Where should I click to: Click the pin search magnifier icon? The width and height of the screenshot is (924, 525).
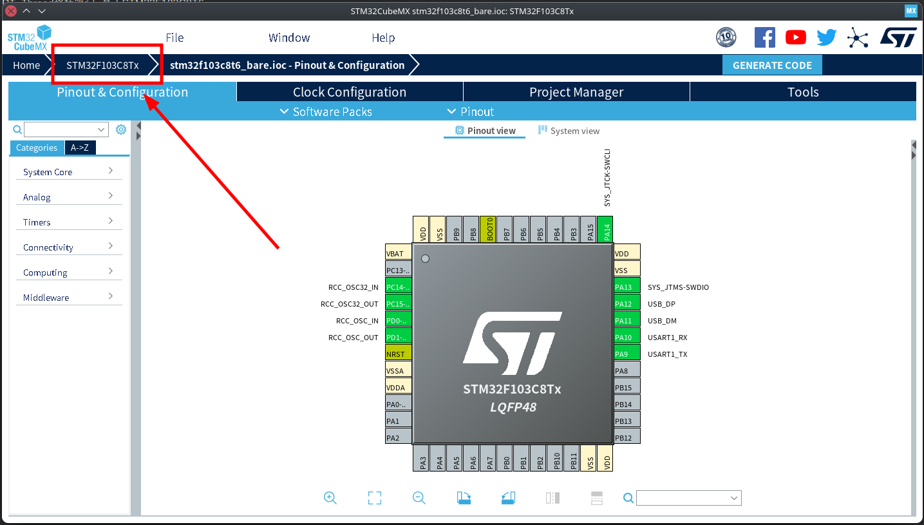pyautogui.click(x=628, y=498)
